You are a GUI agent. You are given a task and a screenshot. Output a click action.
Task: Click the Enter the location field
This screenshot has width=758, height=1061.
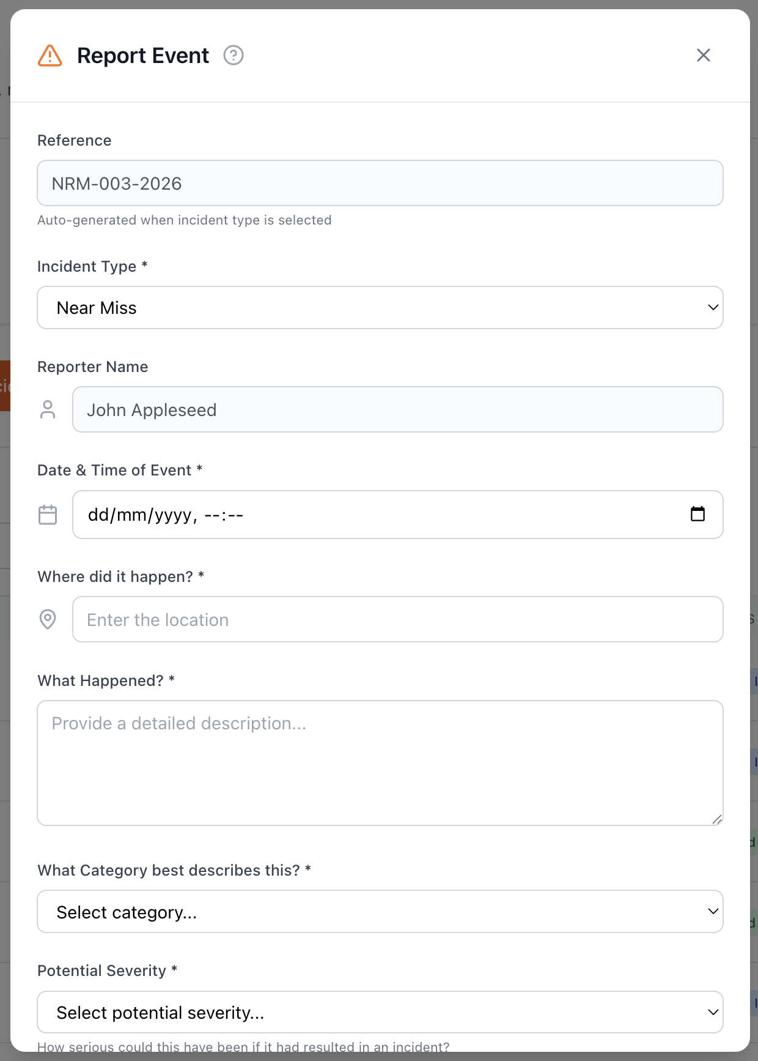398,619
